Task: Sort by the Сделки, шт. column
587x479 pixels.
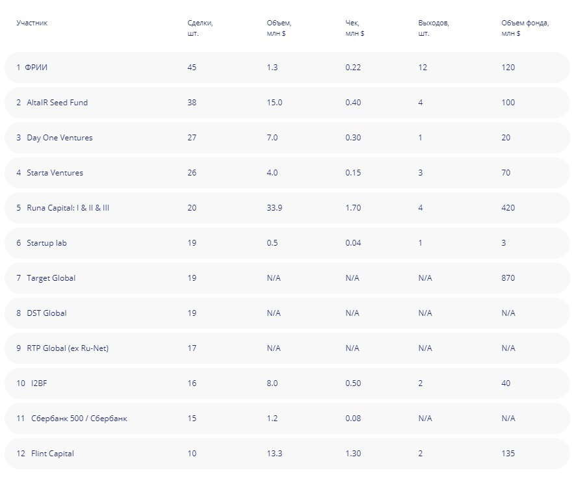Action: pyautogui.click(x=200, y=28)
